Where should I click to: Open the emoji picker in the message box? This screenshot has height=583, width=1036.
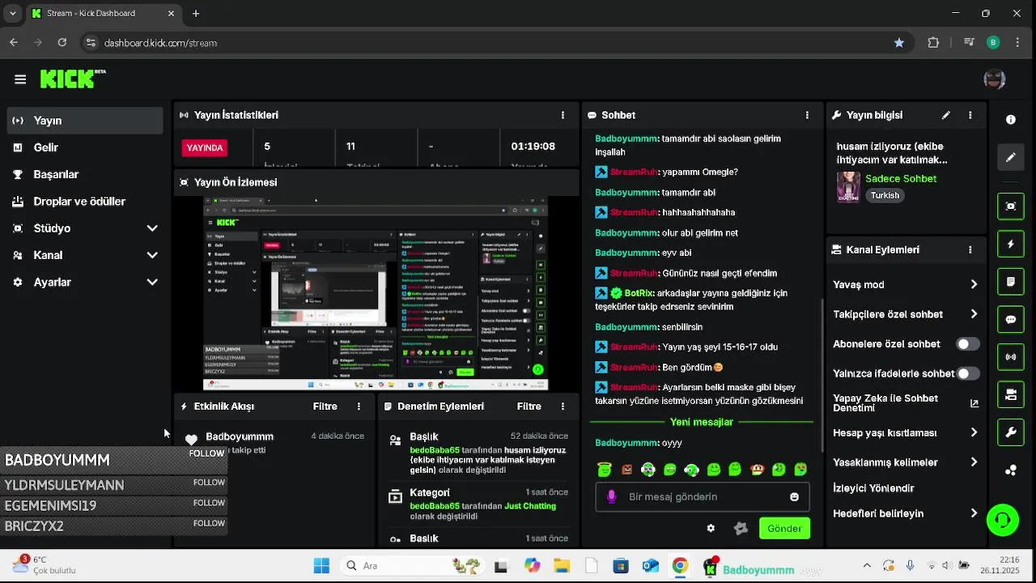pyautogui.click(x=795, y=497)
